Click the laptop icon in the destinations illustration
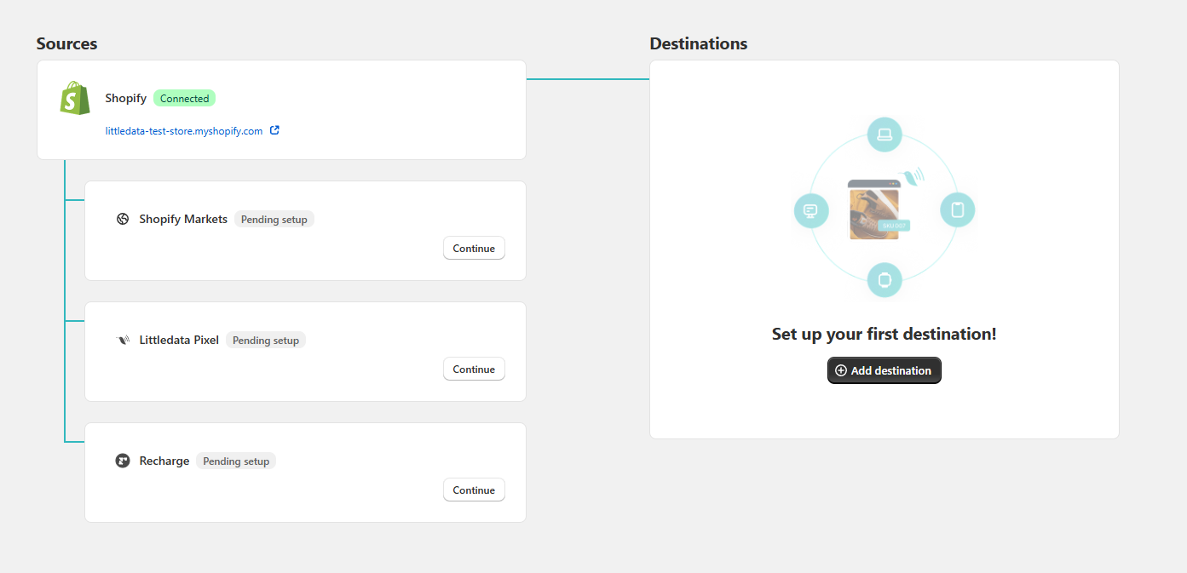Image resolution: width=1187 pixels, height=573 pixels. [x=884, y=135]
